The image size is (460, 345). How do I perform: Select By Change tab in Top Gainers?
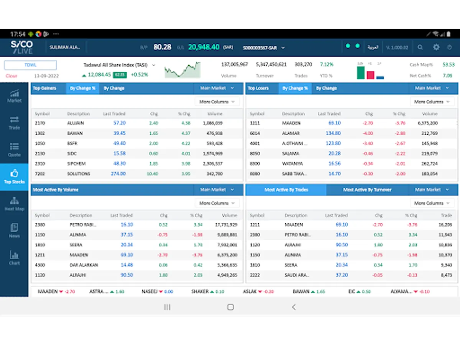coord(114,88)
